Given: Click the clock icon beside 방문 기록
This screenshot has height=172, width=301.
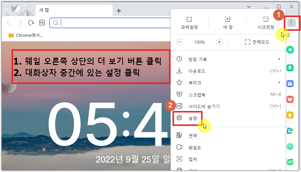Looking at the screenshot, I should (x=179, y=59).
